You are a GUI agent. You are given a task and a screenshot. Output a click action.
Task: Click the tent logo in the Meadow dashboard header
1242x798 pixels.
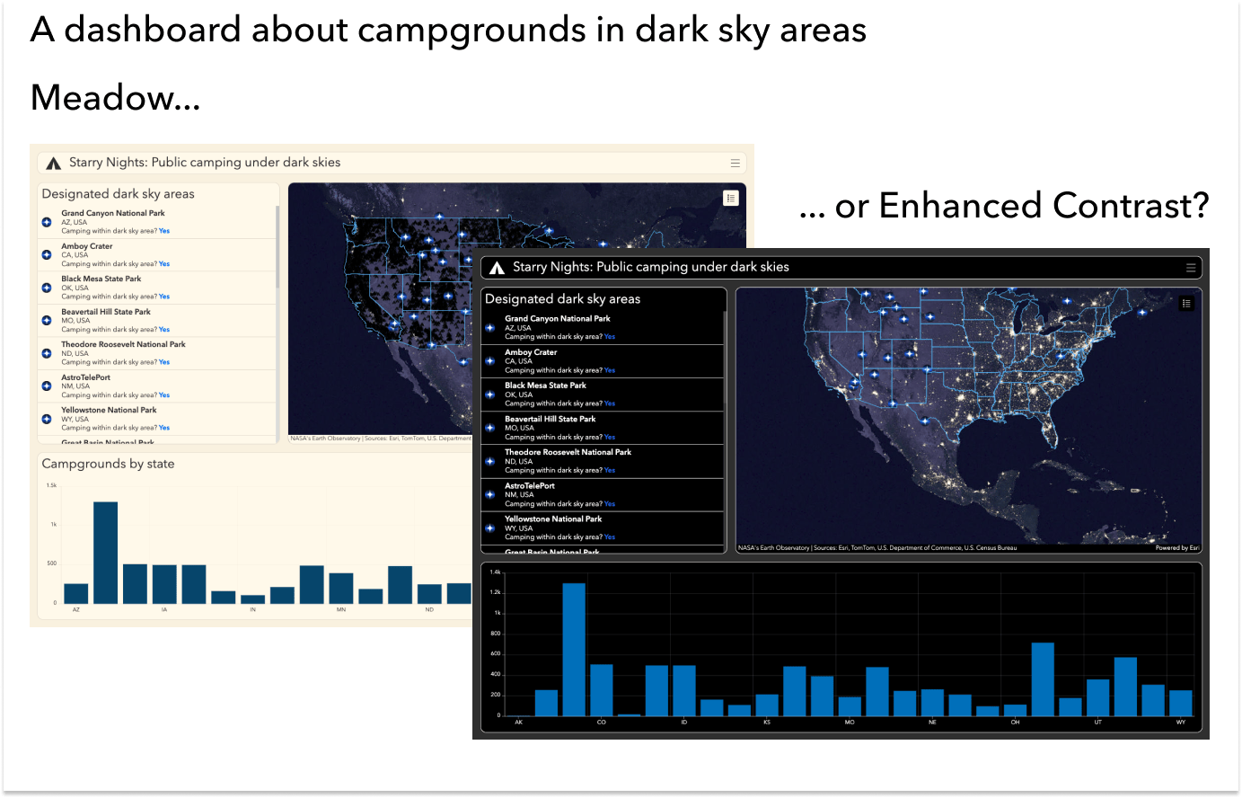pos(53,163)
